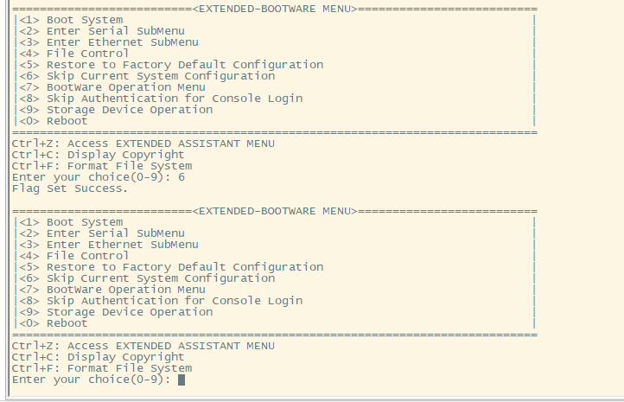Click the first "EXTENDED-BOOTWARE MENU" header
The height and width of the screenshot is (402, 624).
click(x=274, y=8)
